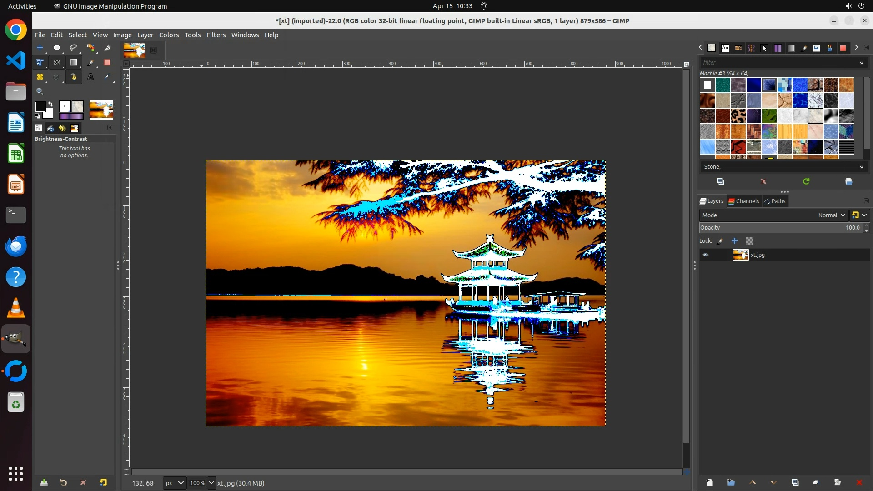Open Colors menu in menu bar
This screenshot has width=873, height=491.
pos(169,35)
